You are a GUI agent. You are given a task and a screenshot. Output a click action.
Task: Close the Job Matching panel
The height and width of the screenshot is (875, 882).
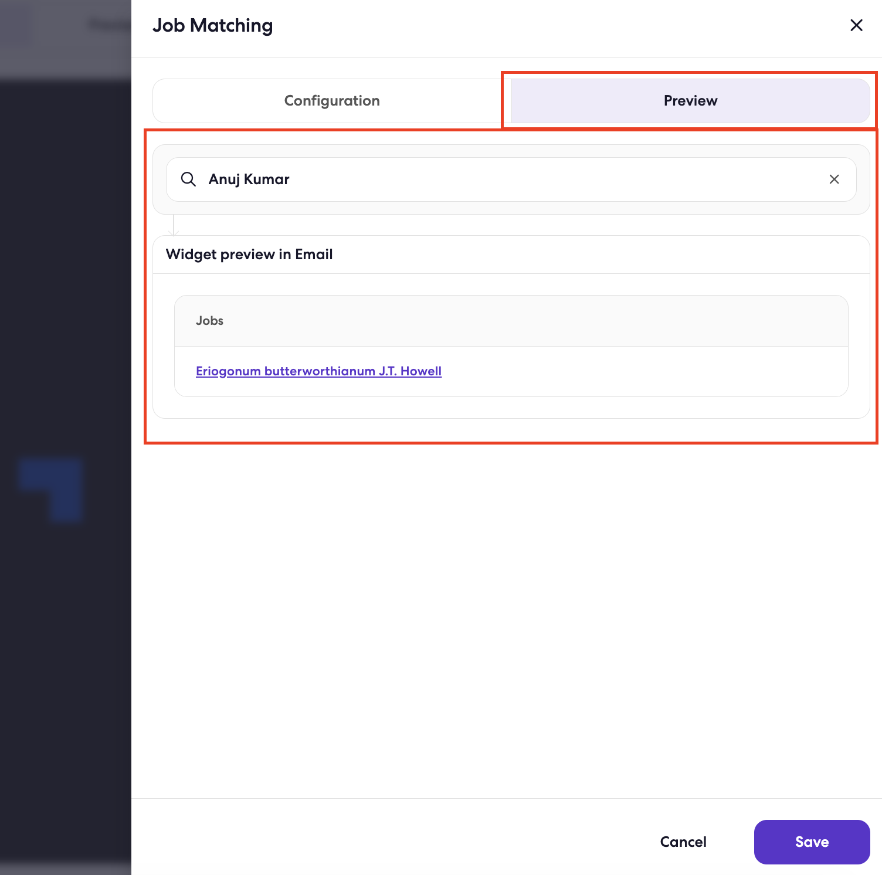[x=856, y=25]
